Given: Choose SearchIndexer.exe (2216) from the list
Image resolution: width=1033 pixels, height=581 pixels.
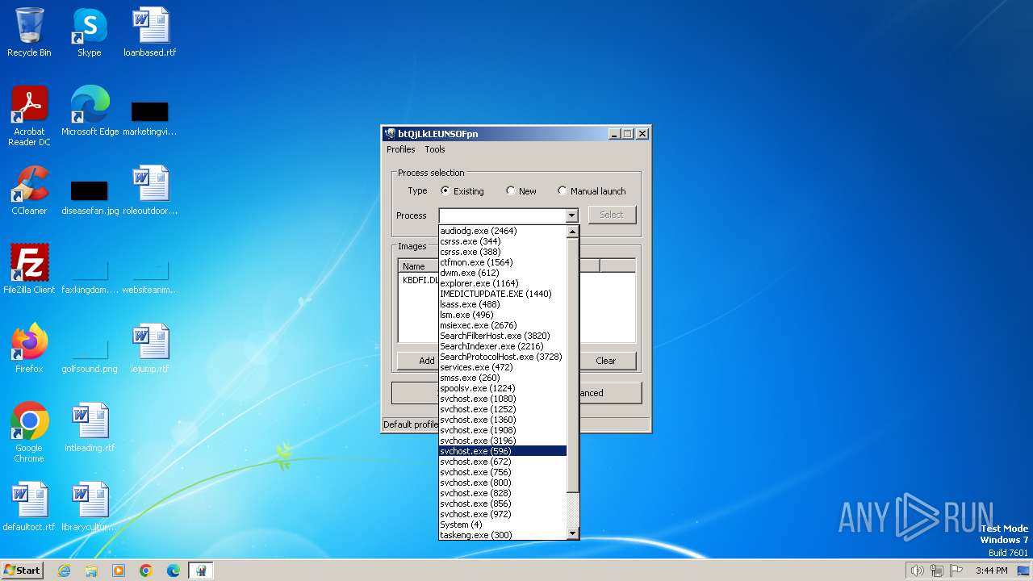Looking at the screenshot, I should [503, 346].
